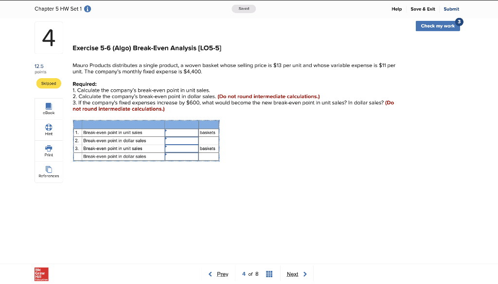
Task: Click the Skipped status badge
Action: [49, 83]
